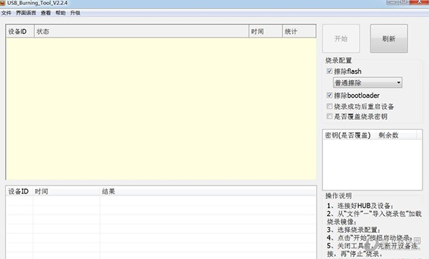This screenshot has width=429, height=259.
Task: Click instruction text '3、选择烧录配置'
Action: (353, 230)
